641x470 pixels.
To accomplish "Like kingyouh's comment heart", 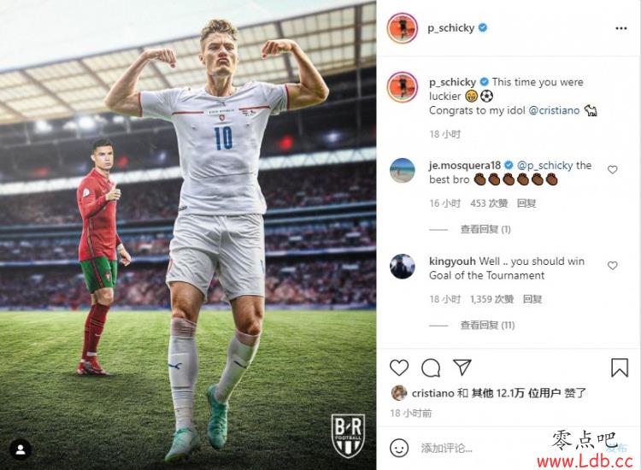I will click(613, 265).
